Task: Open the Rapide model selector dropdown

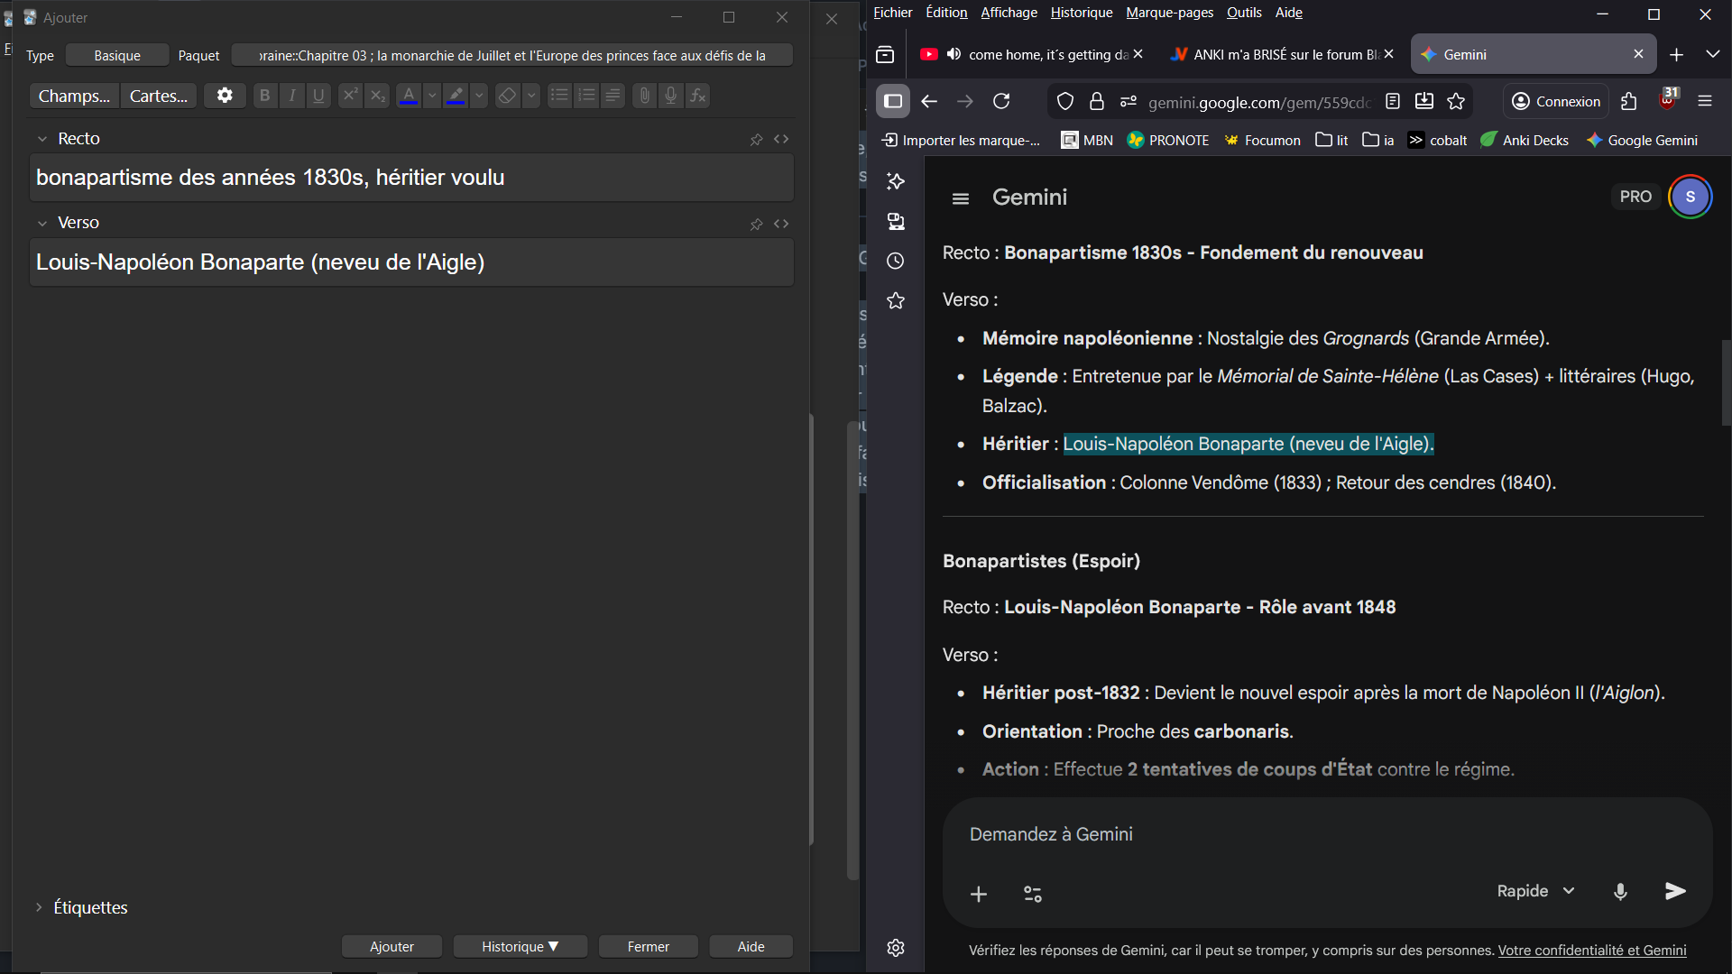Action: point(1535,891)
